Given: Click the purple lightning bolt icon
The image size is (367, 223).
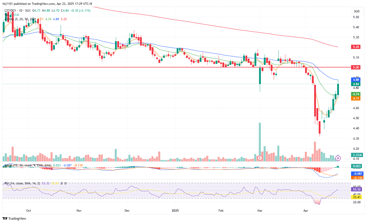Looking at the screenshot, I should click(x=338, y=158).
